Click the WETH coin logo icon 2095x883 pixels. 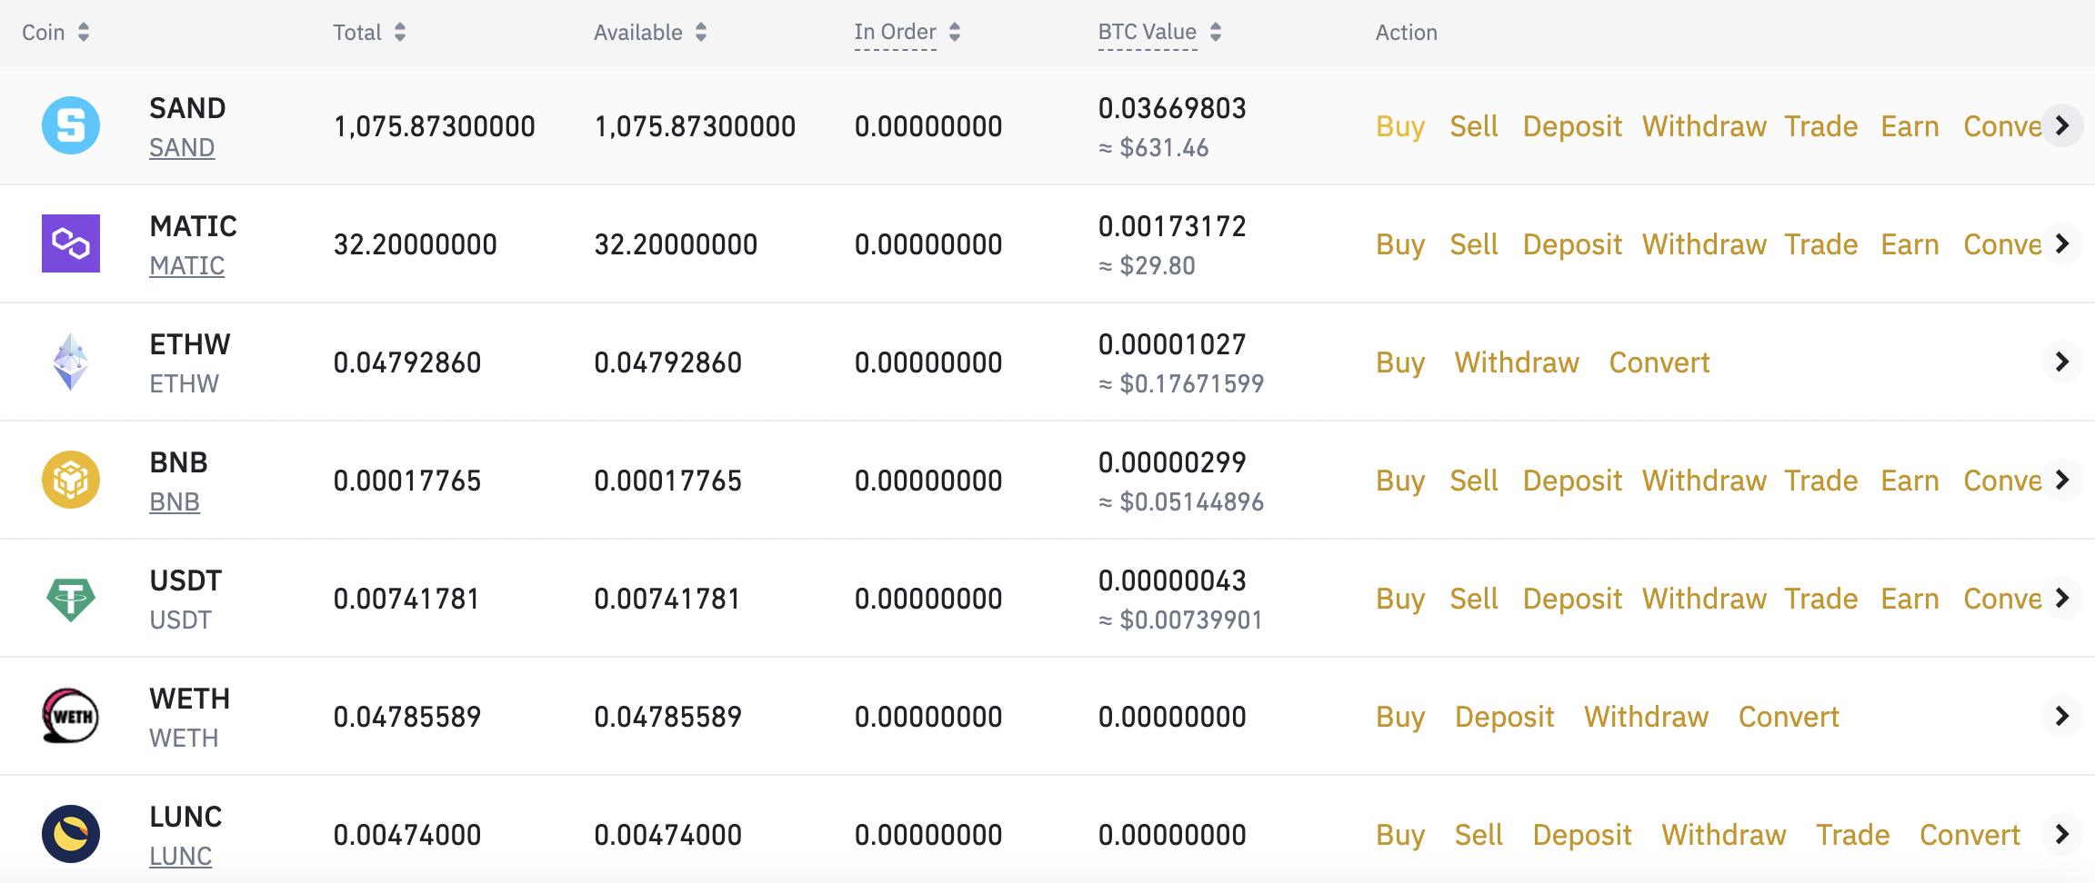click(71, 716)
